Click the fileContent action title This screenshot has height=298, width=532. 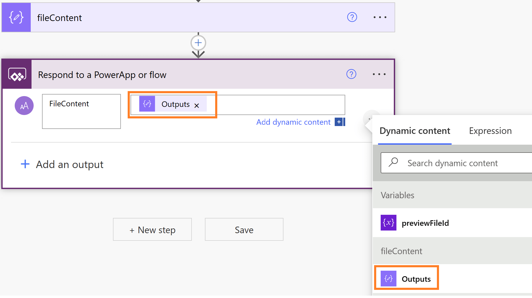click(60, 18)
